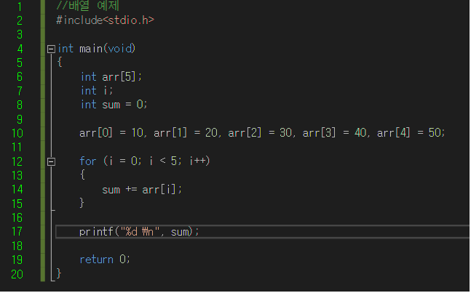Screen dimensions: 471x293
Task: Click 'i < 5' loop condition
Action: pyautogui.click(x=163, y=161)
